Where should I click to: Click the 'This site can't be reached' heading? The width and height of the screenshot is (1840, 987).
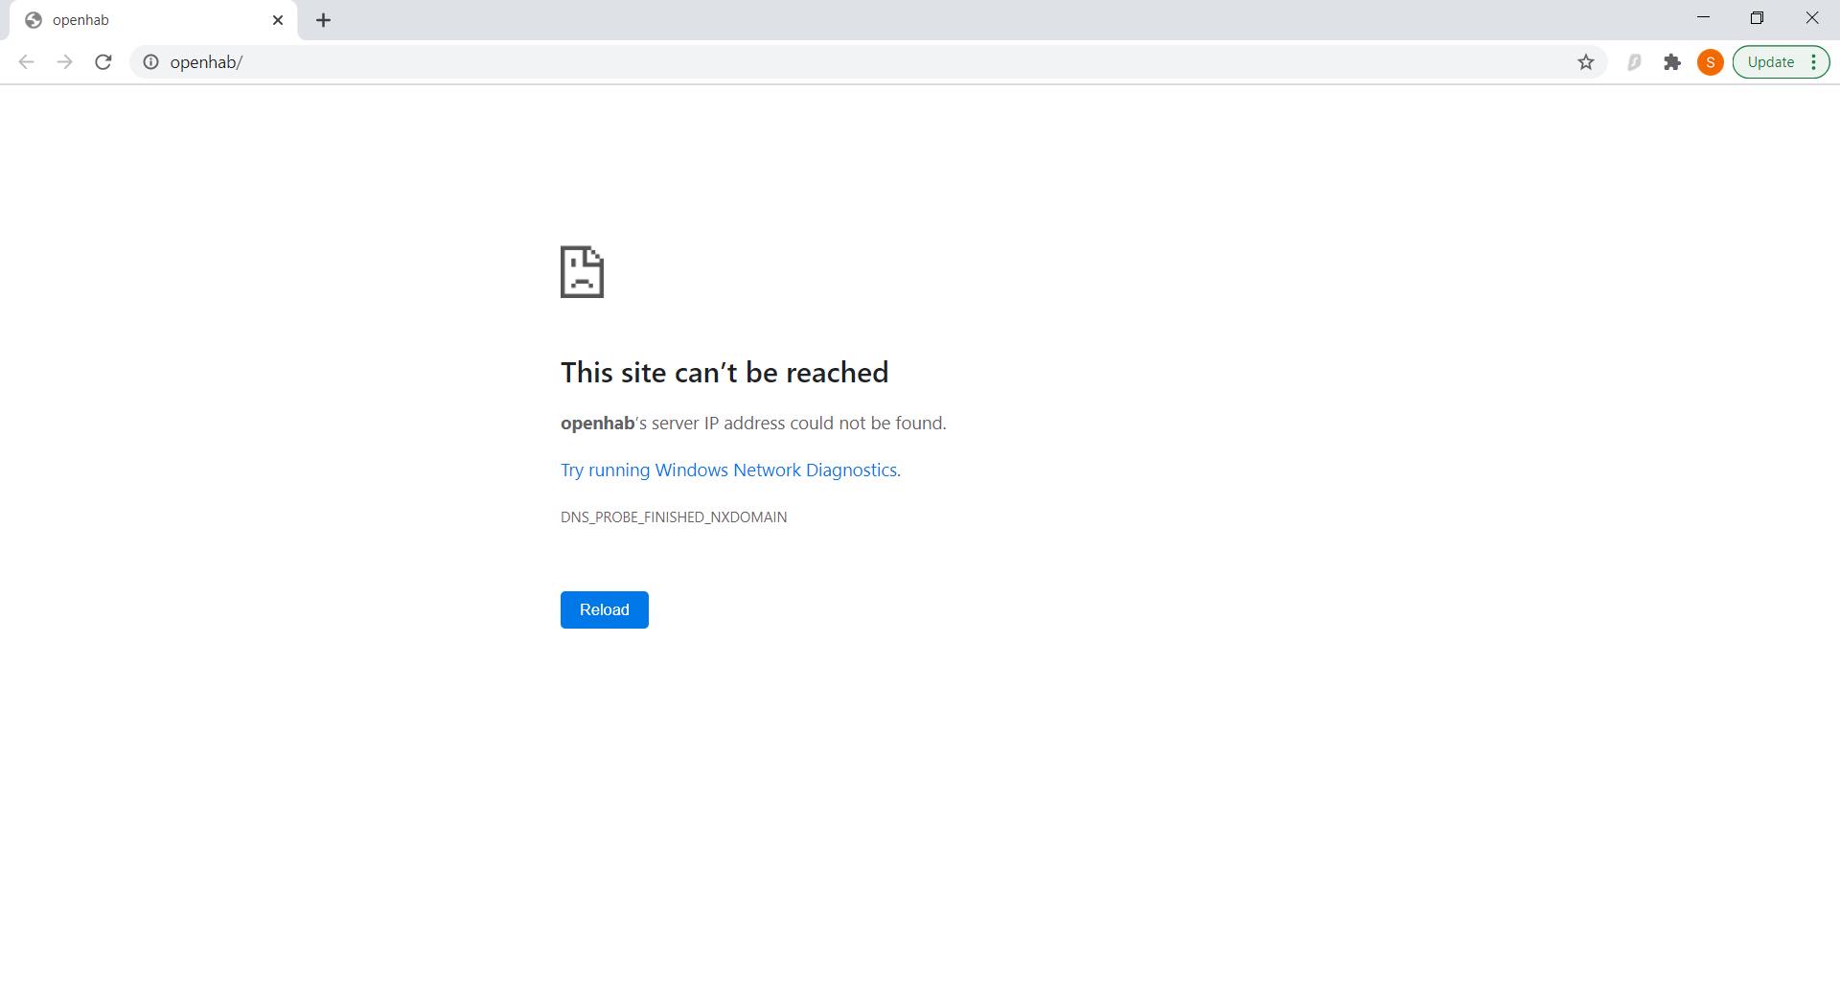pos(724,373)
